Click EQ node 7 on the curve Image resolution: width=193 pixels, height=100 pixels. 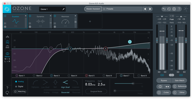pyautogui.click(x=130, y=42)
